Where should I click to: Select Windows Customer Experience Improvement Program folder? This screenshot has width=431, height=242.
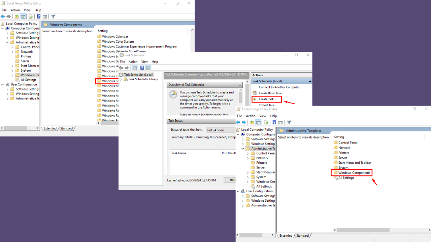pos(139,46)
